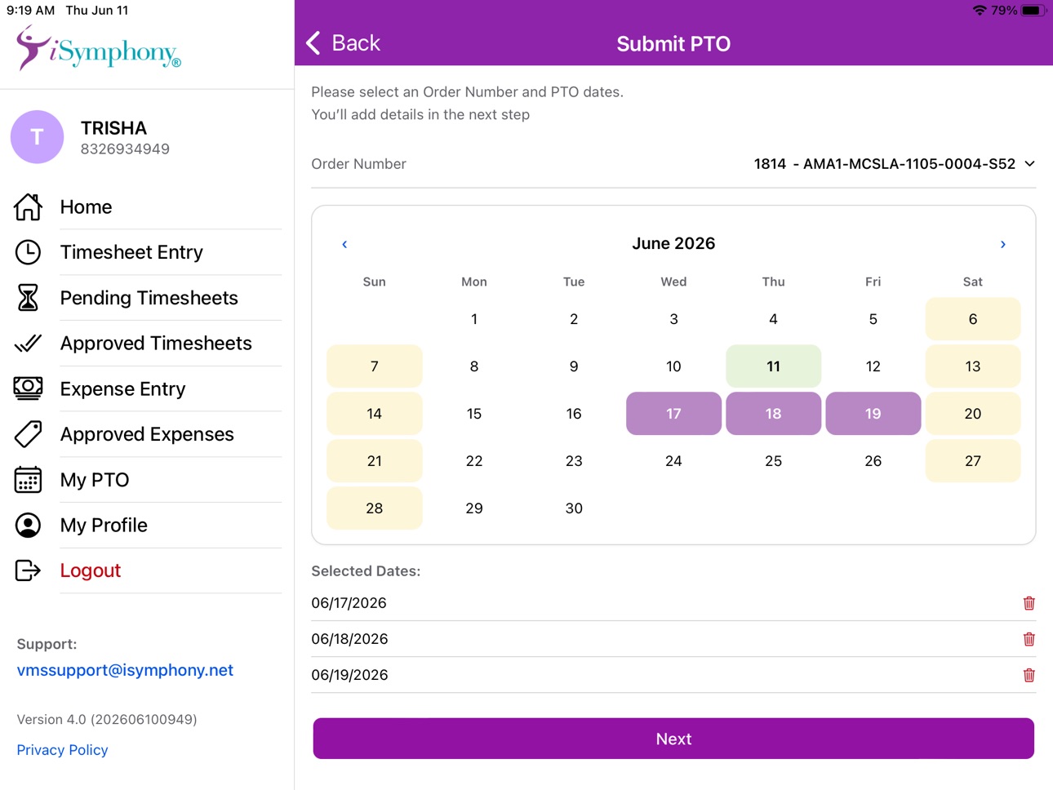This screenshot has width=1053, height=790.
Task: Click the phone number 8326934949
Action: click(x=125, y=149)
